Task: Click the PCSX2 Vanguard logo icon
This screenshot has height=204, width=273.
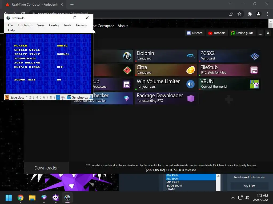Action: [255, 56]
